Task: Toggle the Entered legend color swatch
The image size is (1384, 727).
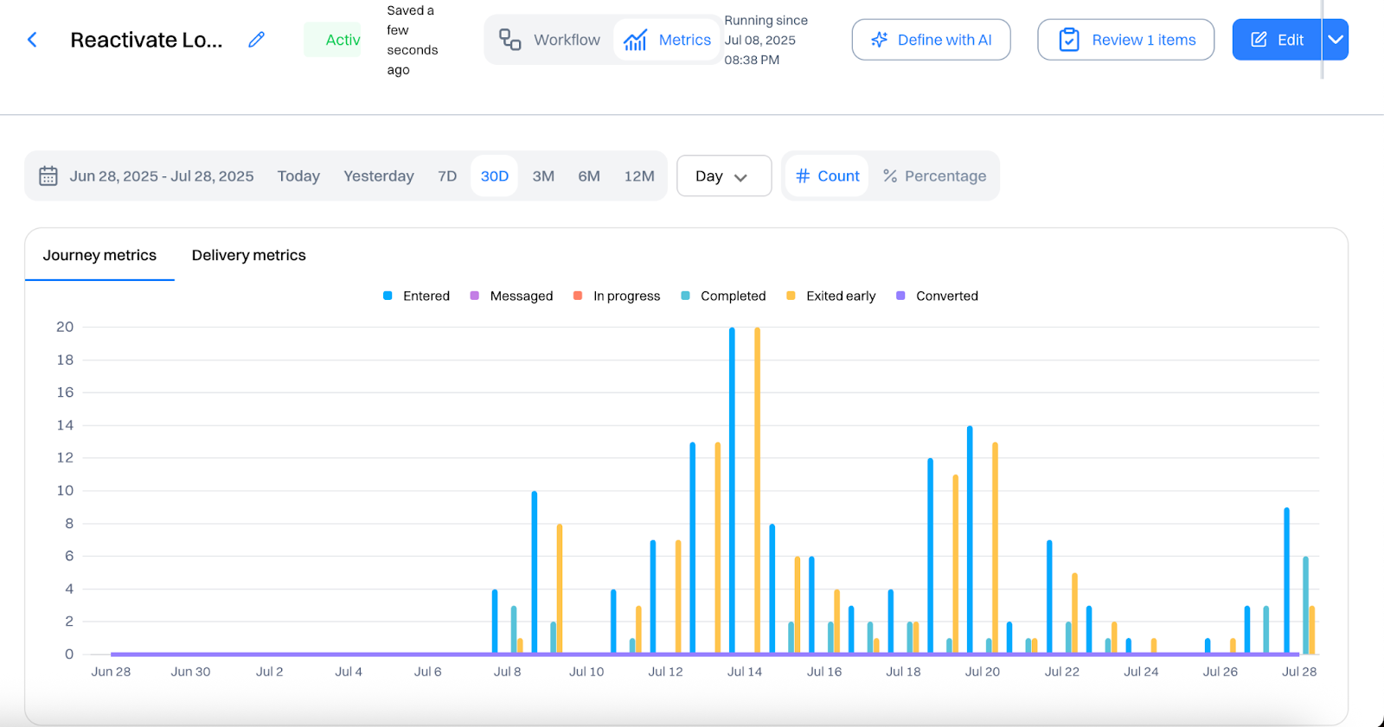Action: [388, 296]
